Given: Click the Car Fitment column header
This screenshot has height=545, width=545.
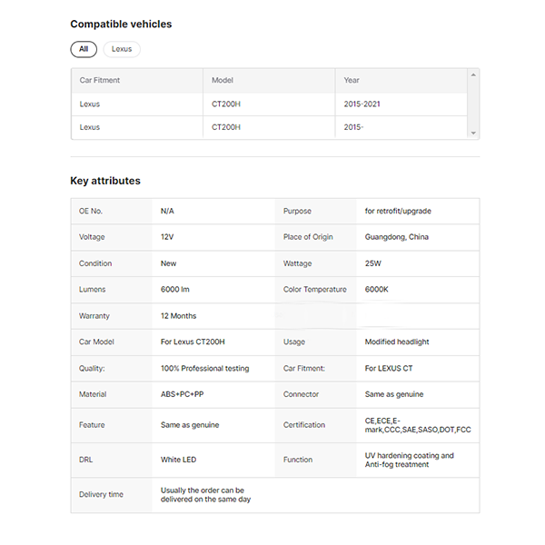Looking at the screenshot, I should [100, 81].
